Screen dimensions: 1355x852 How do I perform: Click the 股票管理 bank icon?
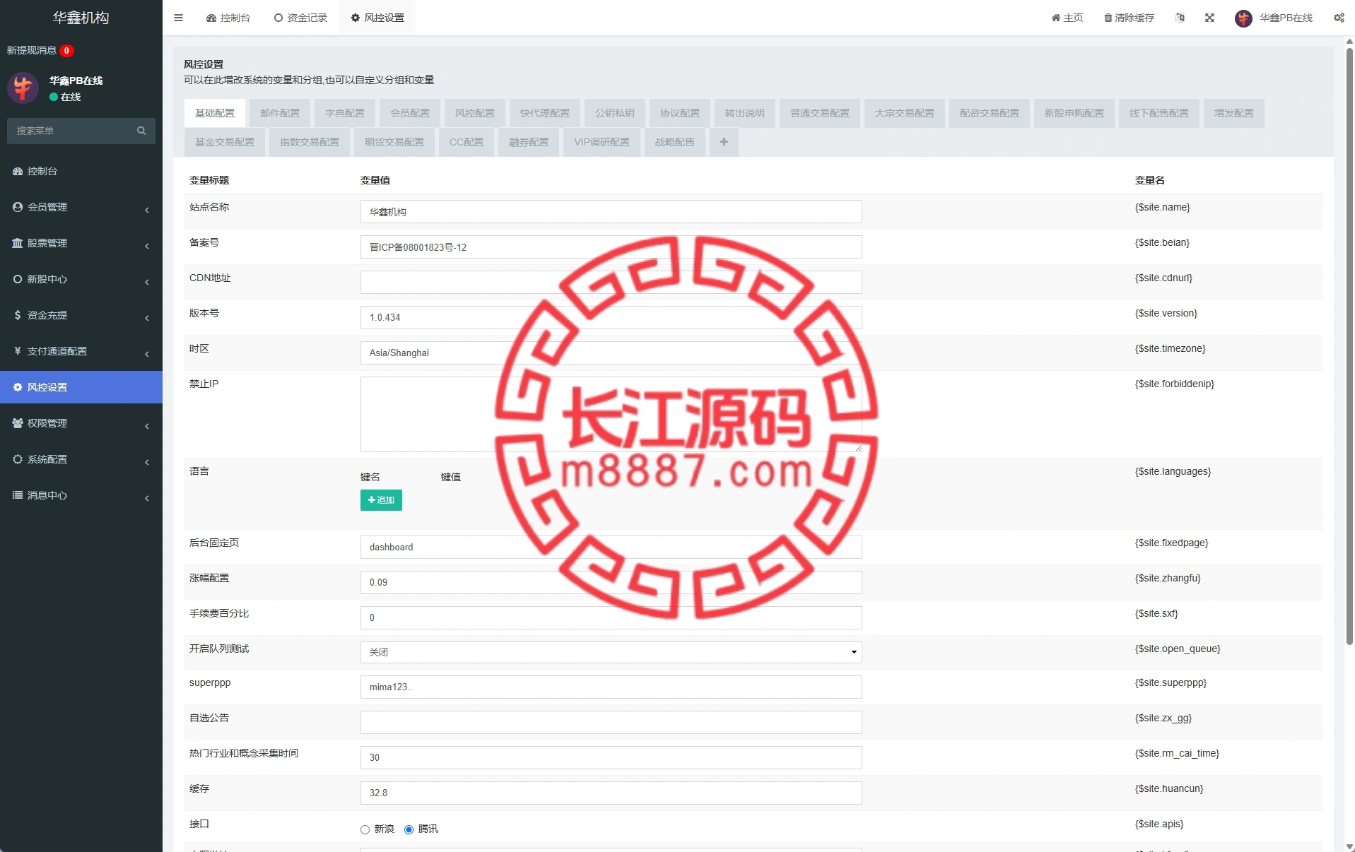[x=18, y=243]
